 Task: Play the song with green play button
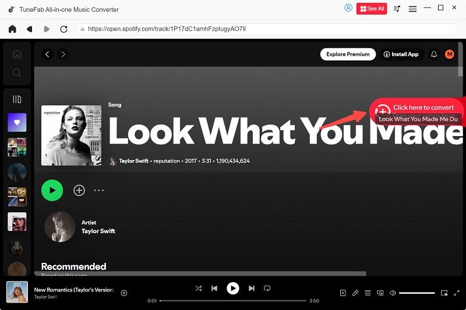coord(52,190)
